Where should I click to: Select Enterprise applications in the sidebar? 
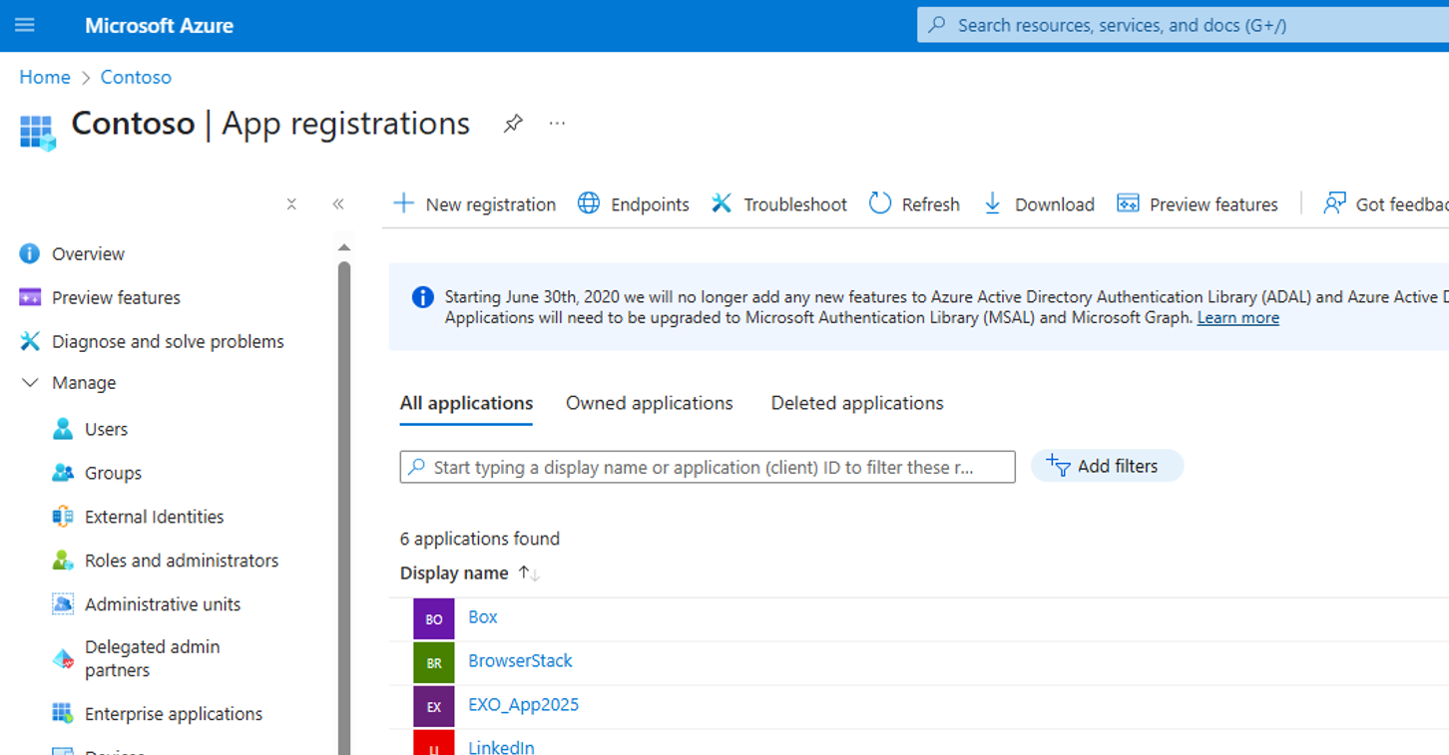pyautogui.click(x=174, y=714)
